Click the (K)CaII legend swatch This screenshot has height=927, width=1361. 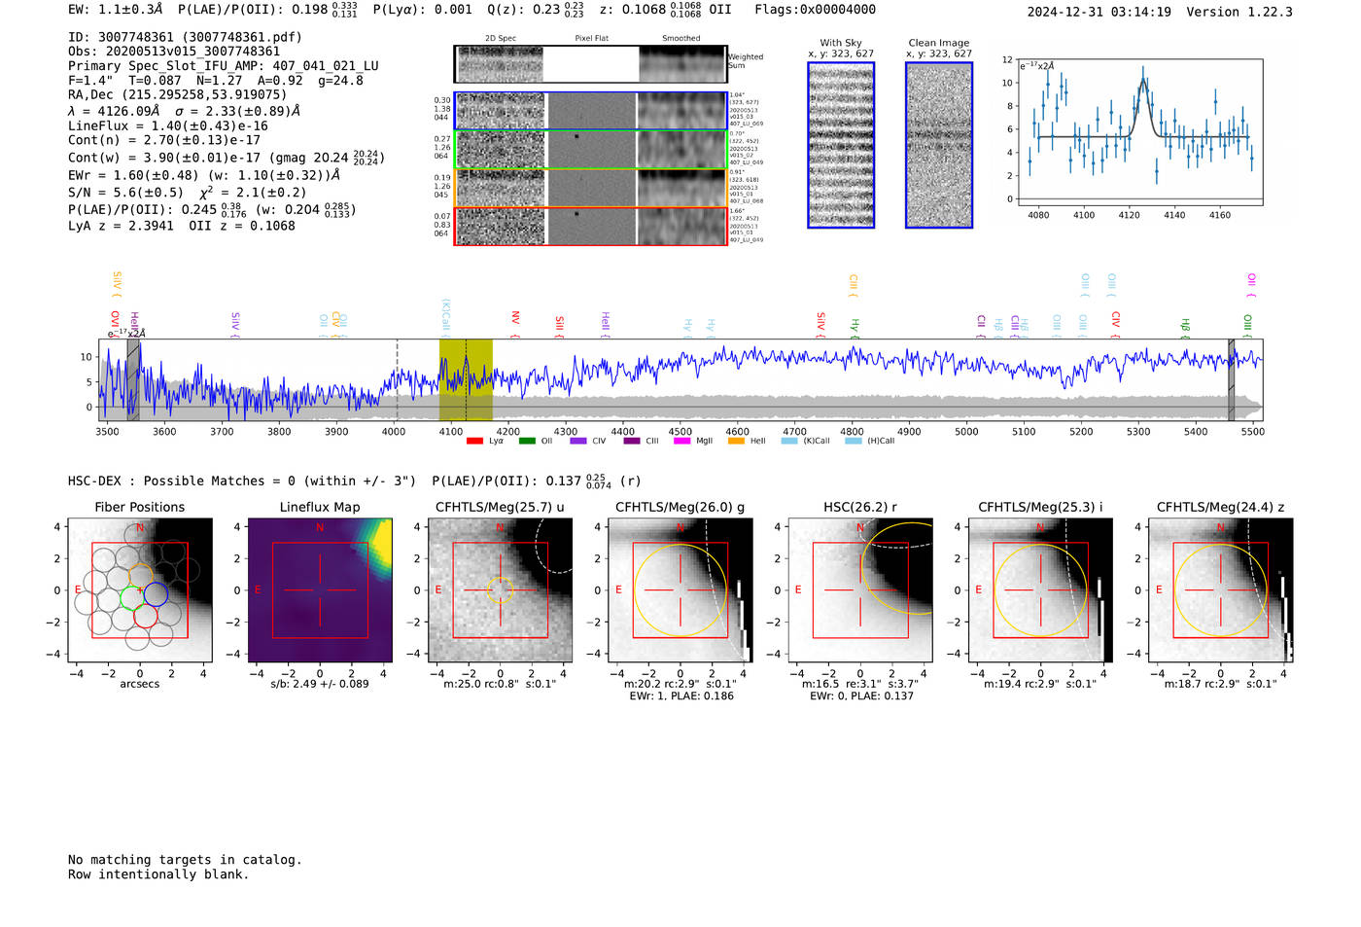pos(789,441)
